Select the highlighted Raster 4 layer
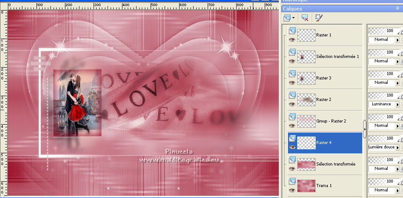 tap(325, 143)
